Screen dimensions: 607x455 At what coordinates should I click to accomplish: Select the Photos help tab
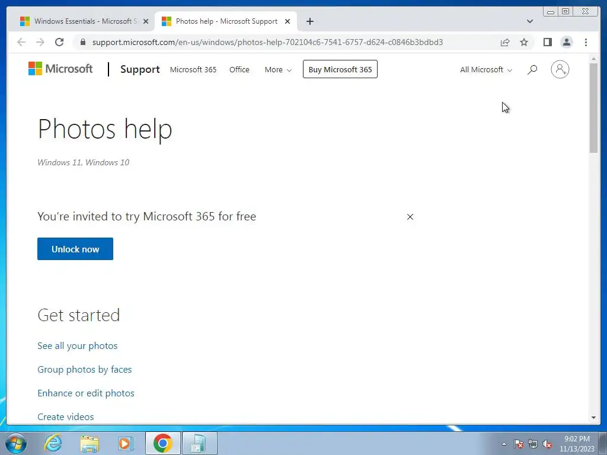point(226,21)
